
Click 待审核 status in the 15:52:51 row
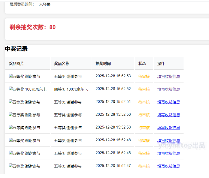144,102
